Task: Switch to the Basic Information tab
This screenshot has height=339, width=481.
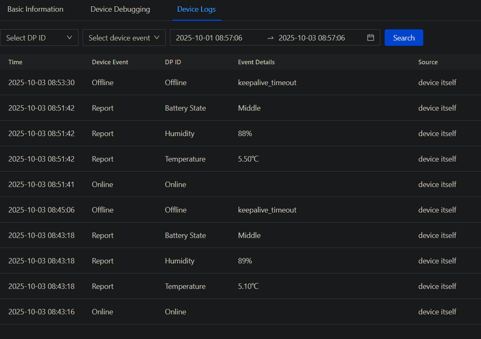Action: (x=35, y=9)
